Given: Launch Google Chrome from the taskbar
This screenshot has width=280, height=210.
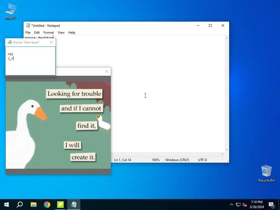Looking at the screenshot, I should pos(47,205).
